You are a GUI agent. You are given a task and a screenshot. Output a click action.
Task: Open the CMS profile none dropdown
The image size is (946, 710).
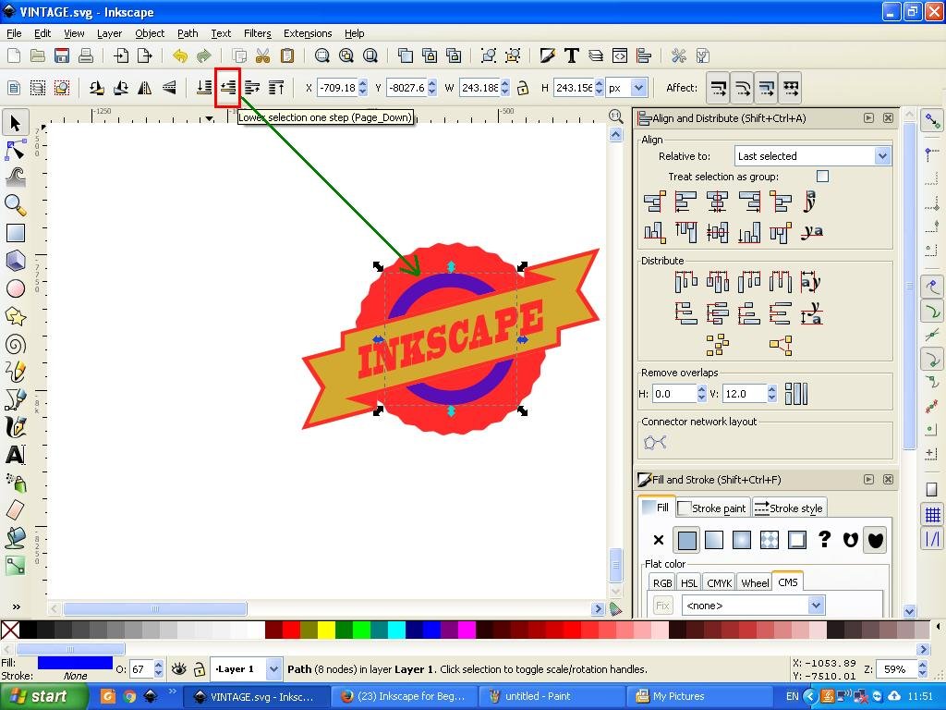point(753,605)
